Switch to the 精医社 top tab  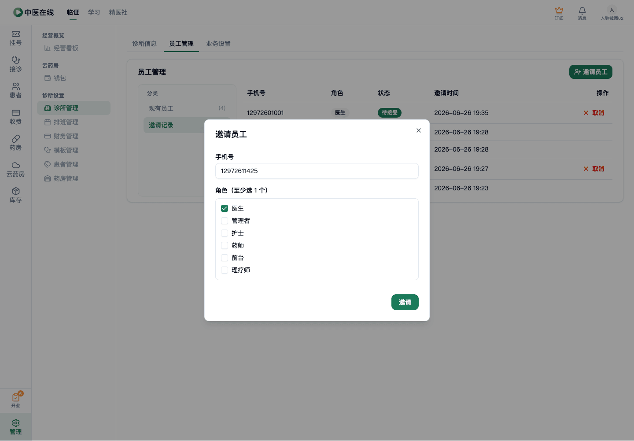pos(118,12)
